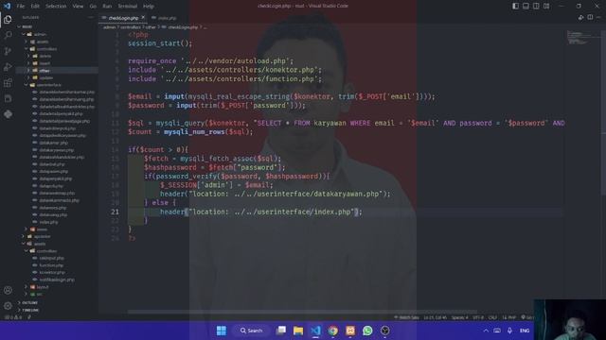The height and width of the screenshot is (340, 606).
Task: Open the Accounts icon in activity bar
Action: pos(8,290)
